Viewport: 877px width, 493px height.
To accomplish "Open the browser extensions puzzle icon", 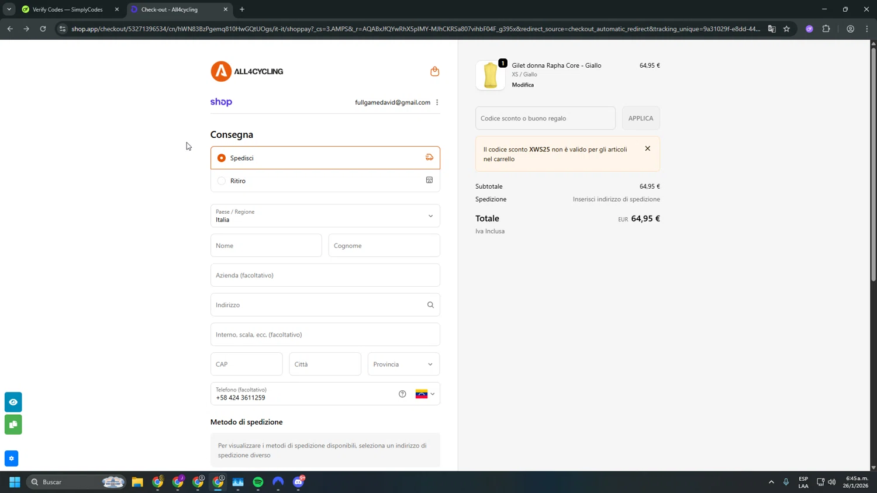I will pos(826,29).
